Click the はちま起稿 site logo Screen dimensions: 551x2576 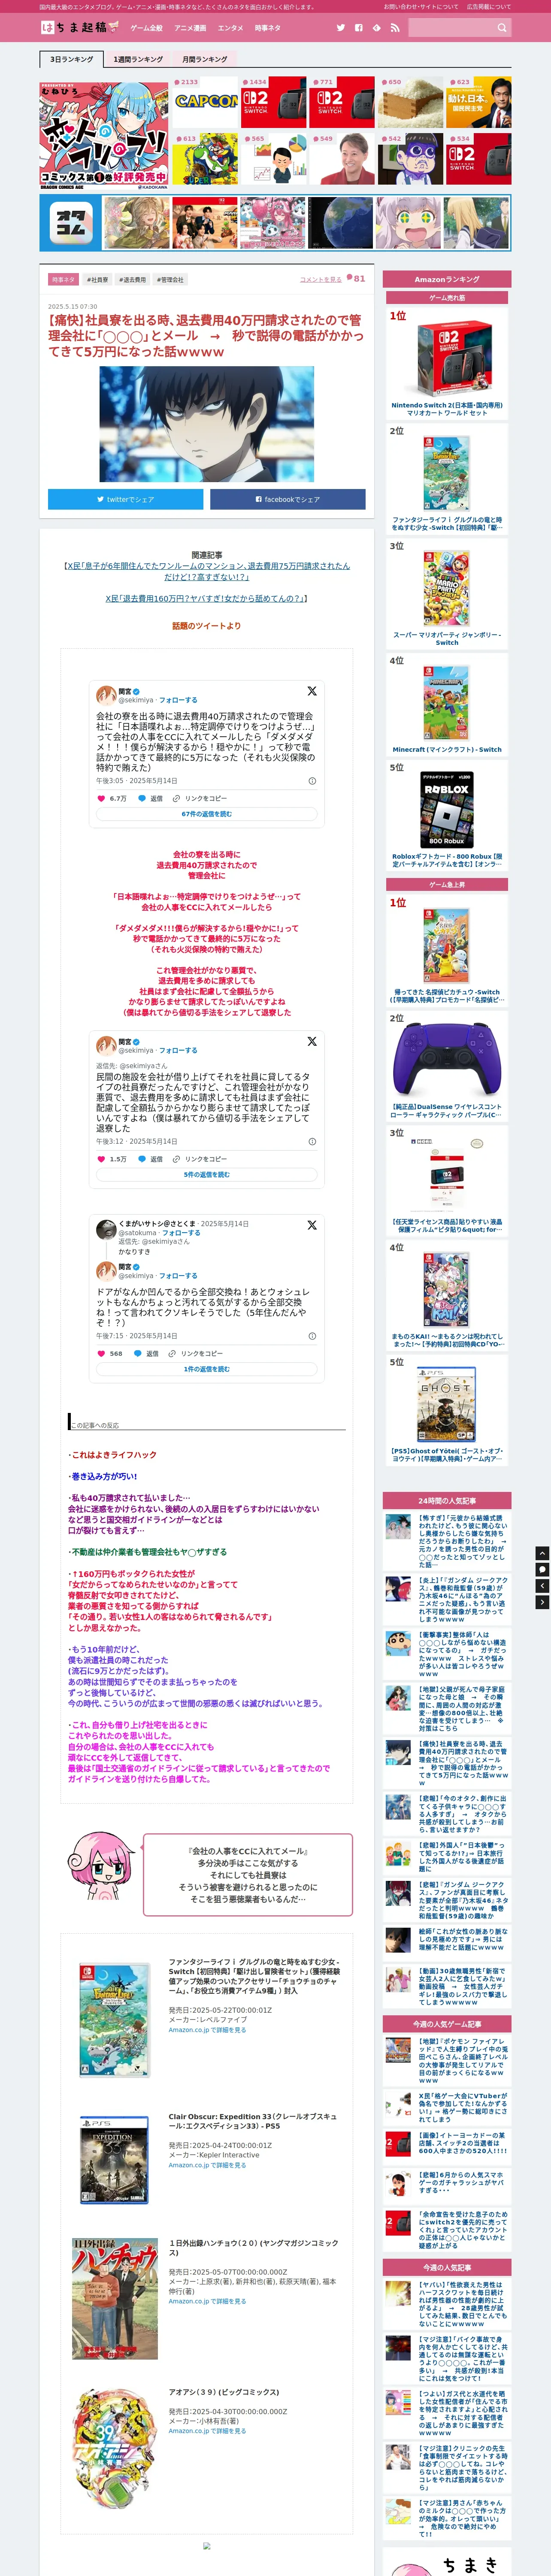pos(80,27)
